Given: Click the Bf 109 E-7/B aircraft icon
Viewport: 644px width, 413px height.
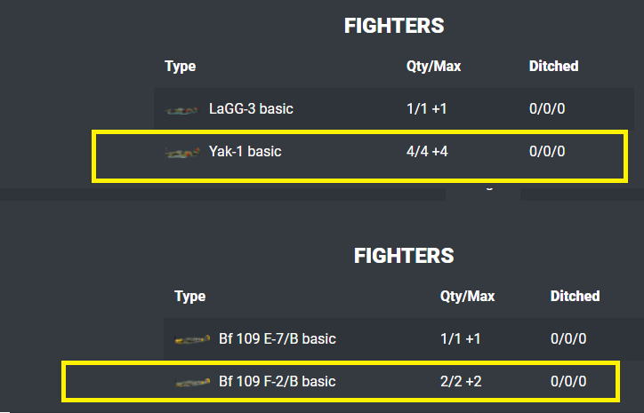Looking at the screenshot, I should click(194, 339).
